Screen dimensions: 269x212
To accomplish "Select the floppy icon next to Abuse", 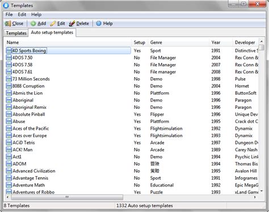I will pyautogui.click(x=9, y=121).
